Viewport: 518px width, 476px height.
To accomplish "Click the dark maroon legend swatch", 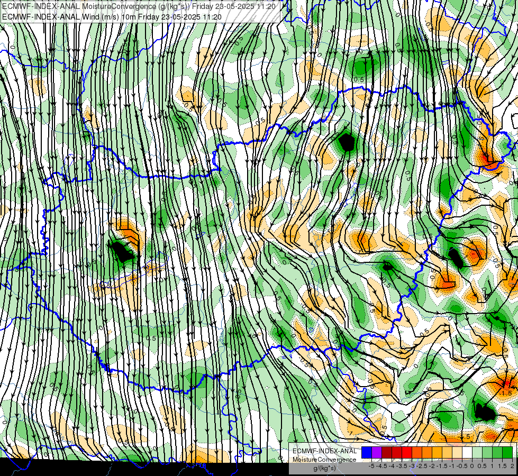I will point(387,452).
